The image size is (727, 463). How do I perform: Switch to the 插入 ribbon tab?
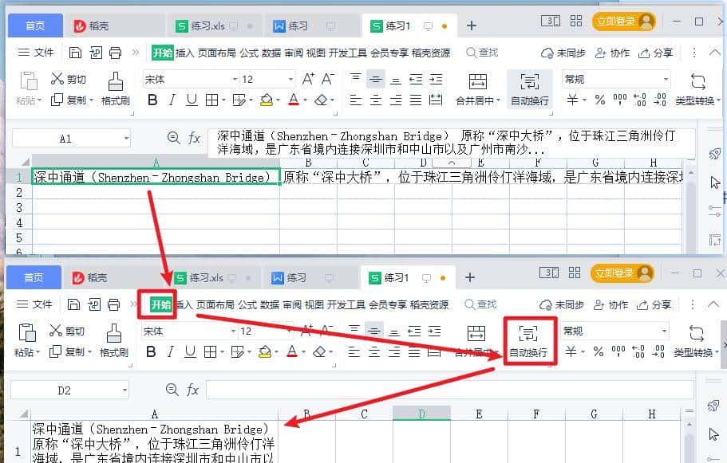click(186, 54)
